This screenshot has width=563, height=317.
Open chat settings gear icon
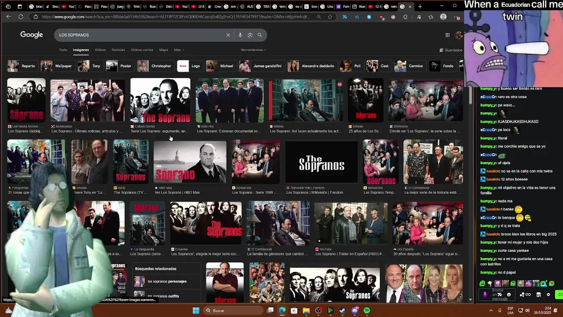(x=548, y=295)
